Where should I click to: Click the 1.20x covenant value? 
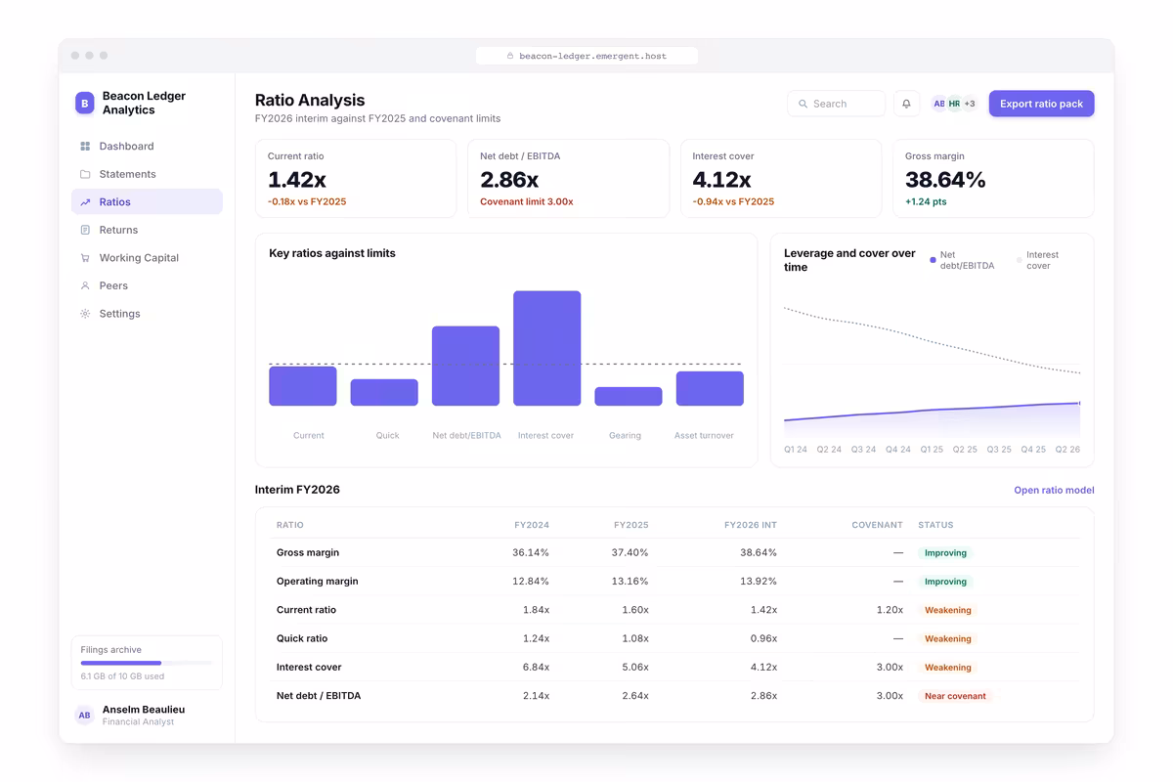[890, 610]
